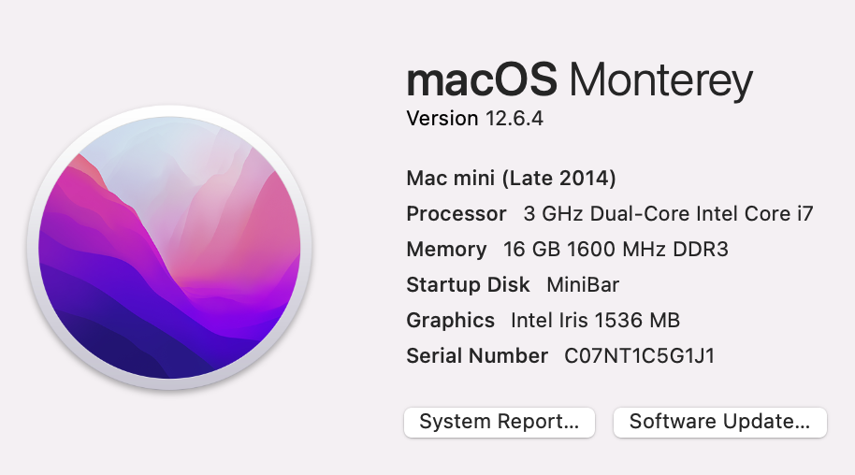The image size is (855, 475).
Task: Click the Processor label
Action: pos(456,213)
